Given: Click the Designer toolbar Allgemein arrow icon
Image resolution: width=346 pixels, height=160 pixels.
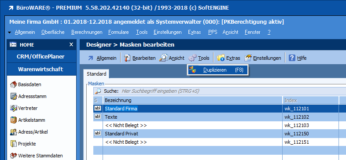Looking at the screenshot, I should pyautogui.click(x=91, y=58).
